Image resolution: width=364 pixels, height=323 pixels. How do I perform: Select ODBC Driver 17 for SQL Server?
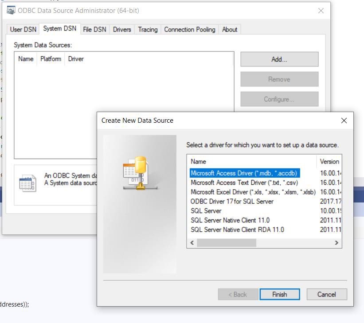click(x=232, y=201)
